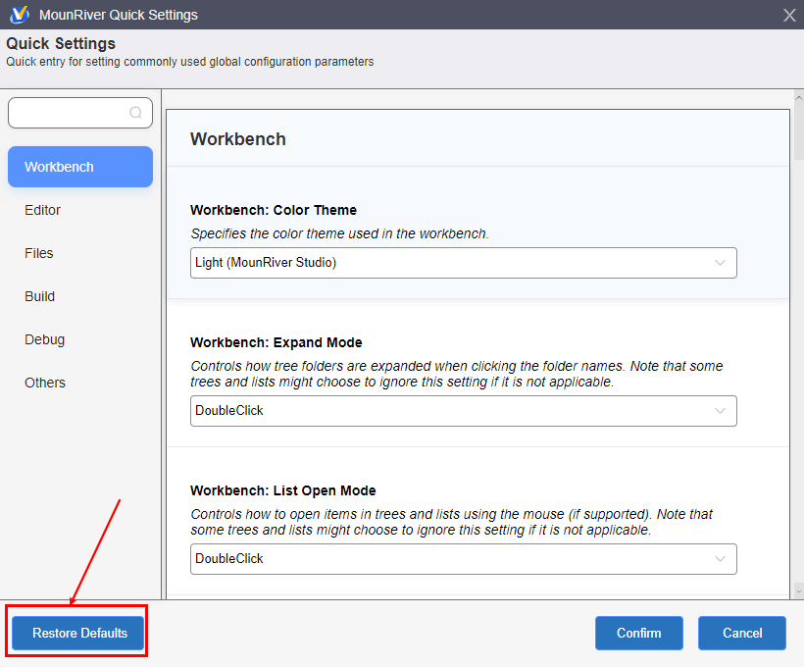804x667 pixels.
Task: Cancel the Quick Settings dialog
Action: (x=742, y=633)
